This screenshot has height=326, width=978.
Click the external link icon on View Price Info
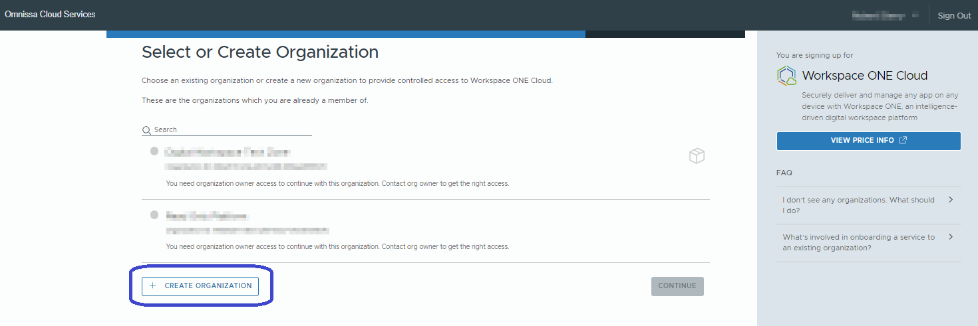coord(903,141)
